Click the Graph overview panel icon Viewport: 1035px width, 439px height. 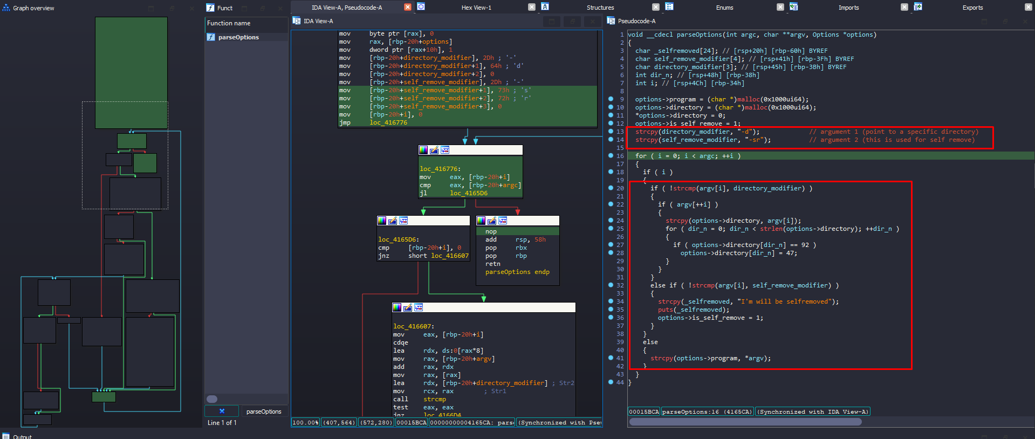[6, 8]
